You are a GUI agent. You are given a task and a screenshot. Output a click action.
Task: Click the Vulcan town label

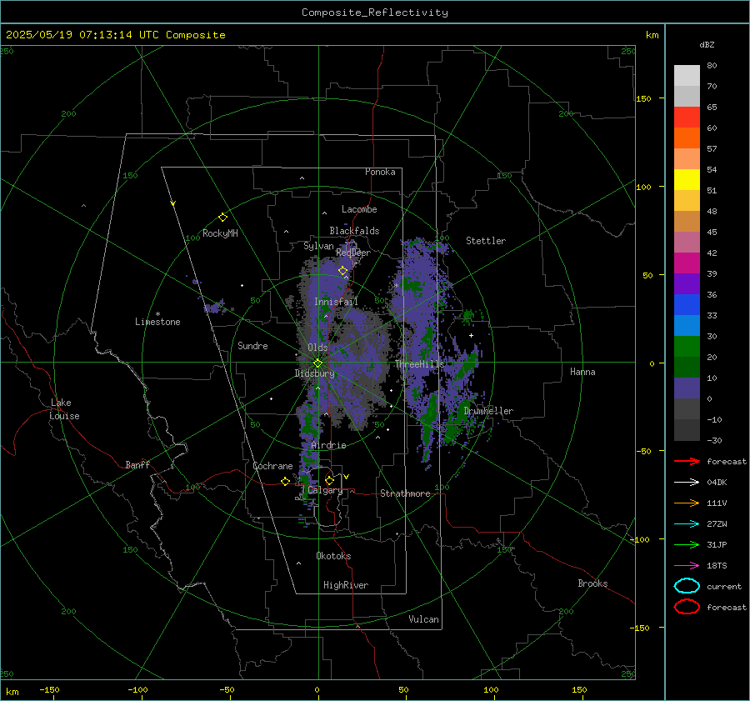point(423,619)
